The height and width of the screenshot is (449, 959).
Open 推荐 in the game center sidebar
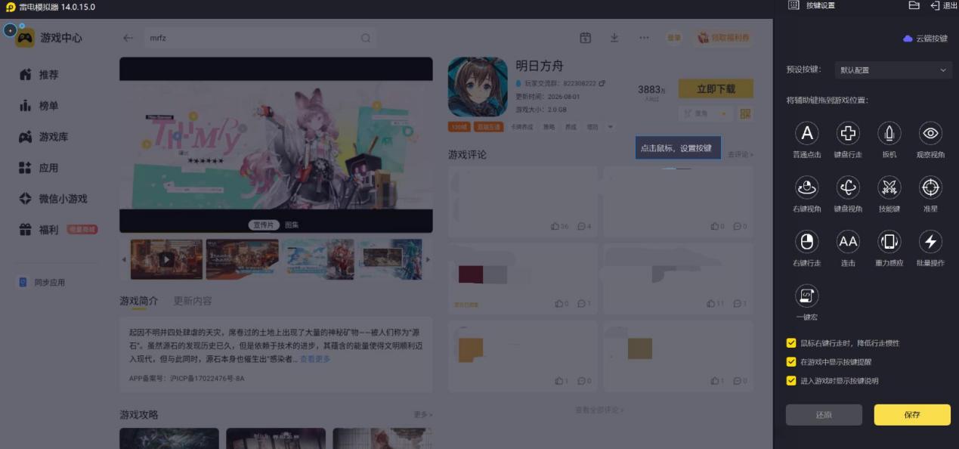click(39, 75)
